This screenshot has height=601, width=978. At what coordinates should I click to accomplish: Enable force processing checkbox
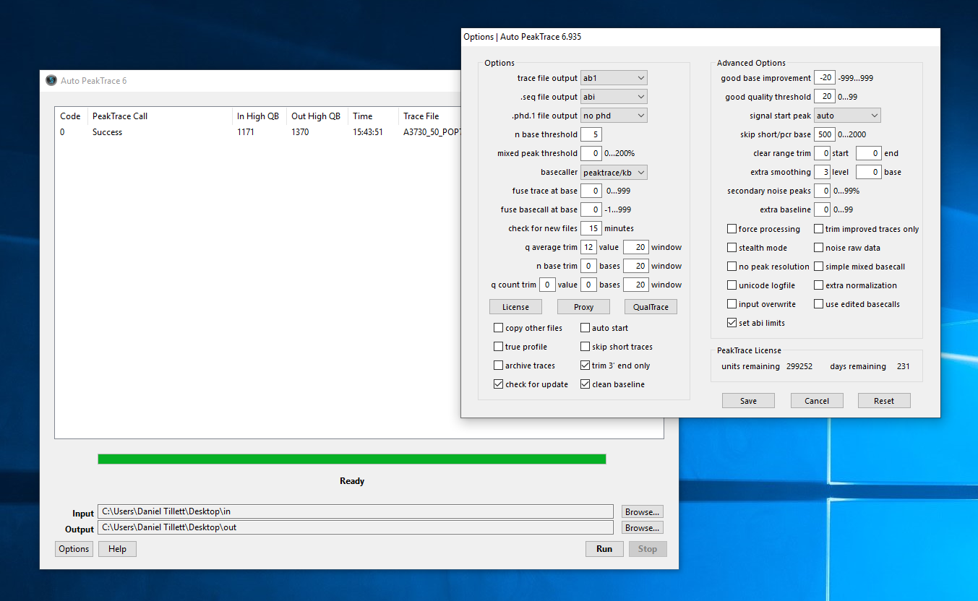(732, 229)
